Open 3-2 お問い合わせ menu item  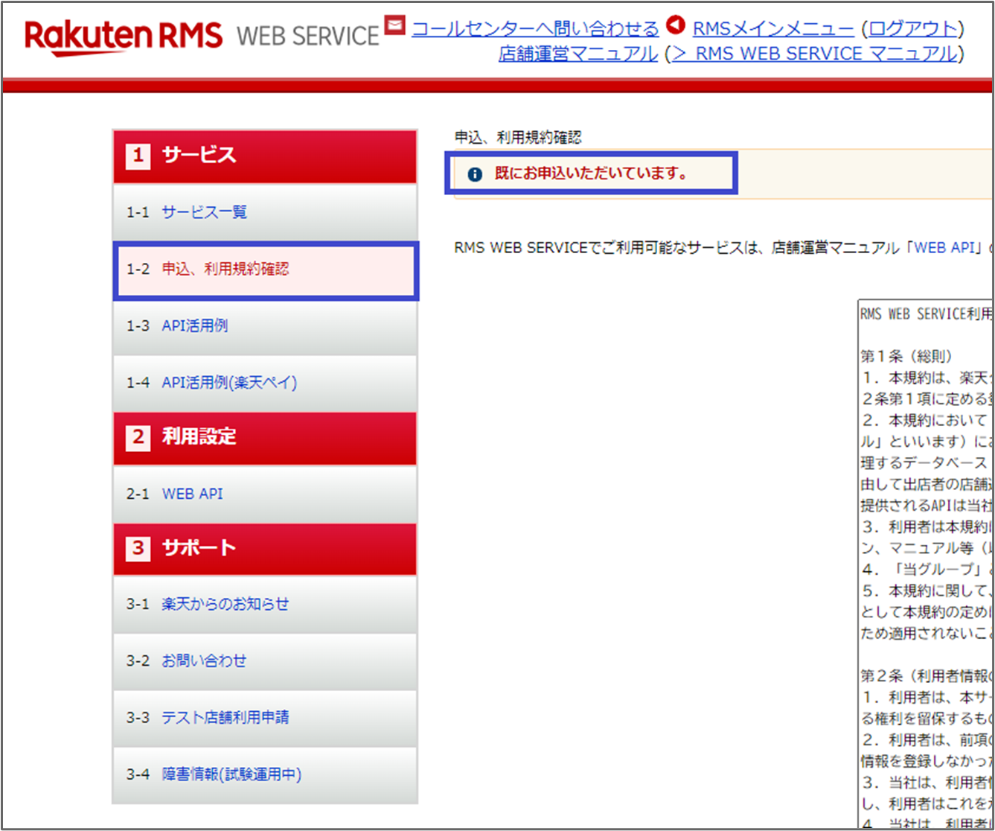click(x=265, y=660)
